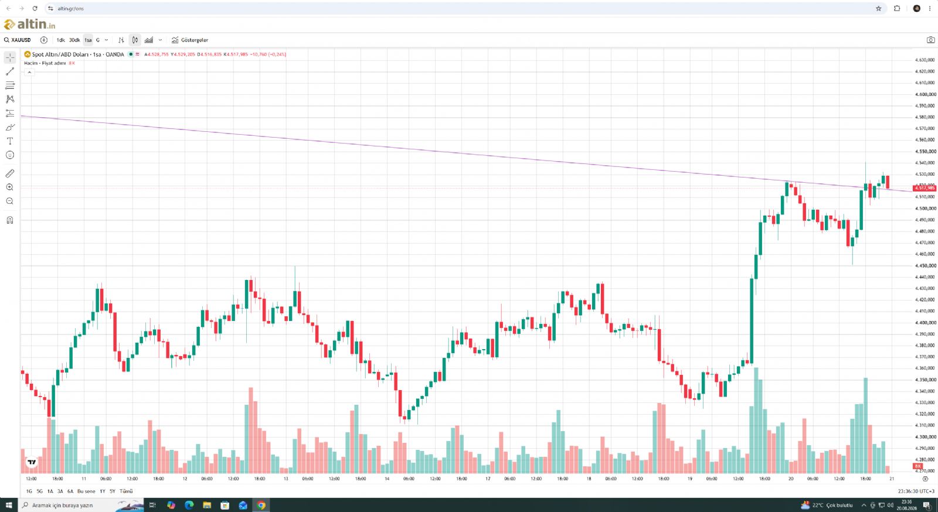Collapse the indicator legend chevron
Image resolution: width=938 pixels, height=512 pixels.
29,72
